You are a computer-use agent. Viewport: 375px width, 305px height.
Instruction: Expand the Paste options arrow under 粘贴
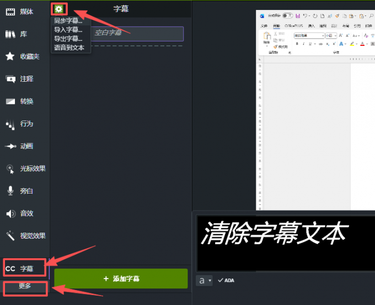click(267, 46)
